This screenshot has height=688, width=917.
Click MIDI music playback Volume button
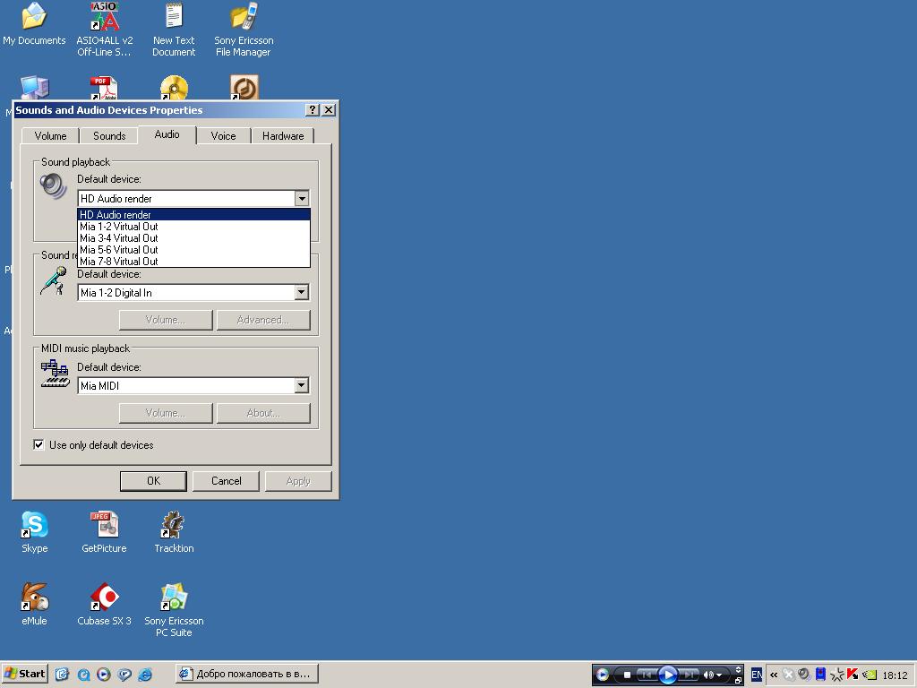166,413
